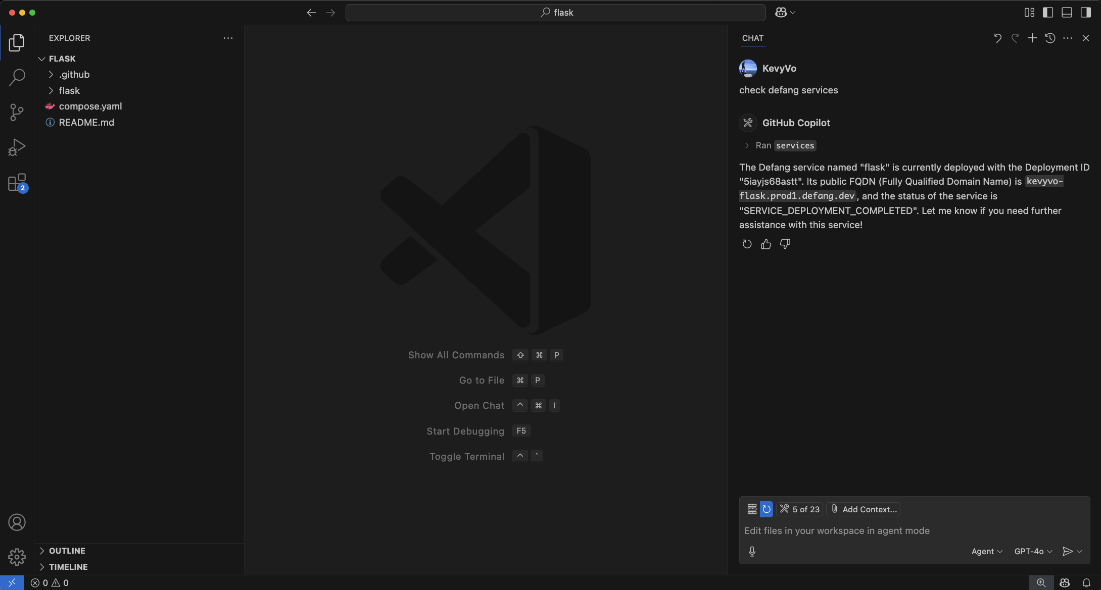Retry the Copilot response
Viewport: 1101px width, 590px height.
coord(747,244)
